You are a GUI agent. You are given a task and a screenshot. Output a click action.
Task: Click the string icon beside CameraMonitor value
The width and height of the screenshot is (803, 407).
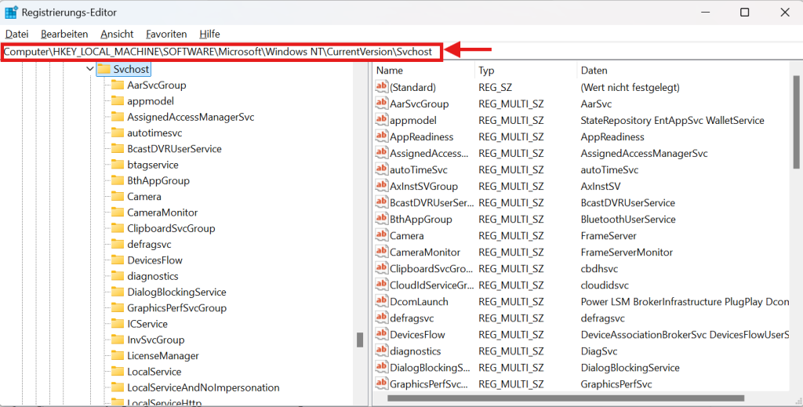click(381, 252)
